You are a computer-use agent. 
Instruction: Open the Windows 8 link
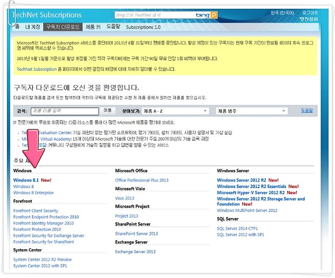click(24, 186)
